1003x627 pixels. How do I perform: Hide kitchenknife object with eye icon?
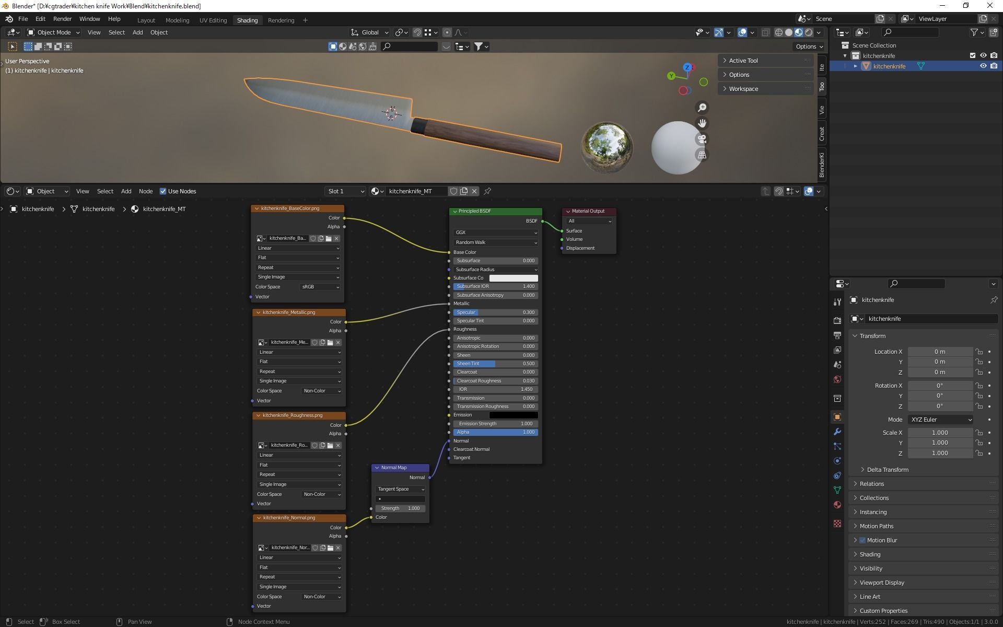tap(983, 66)
